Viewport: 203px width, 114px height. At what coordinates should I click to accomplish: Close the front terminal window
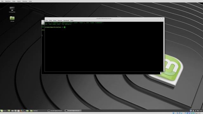(x=163, y=18)
